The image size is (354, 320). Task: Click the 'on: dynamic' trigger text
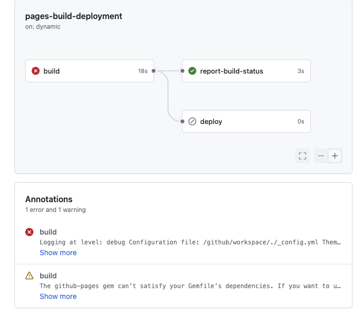(x=43, y=27)
